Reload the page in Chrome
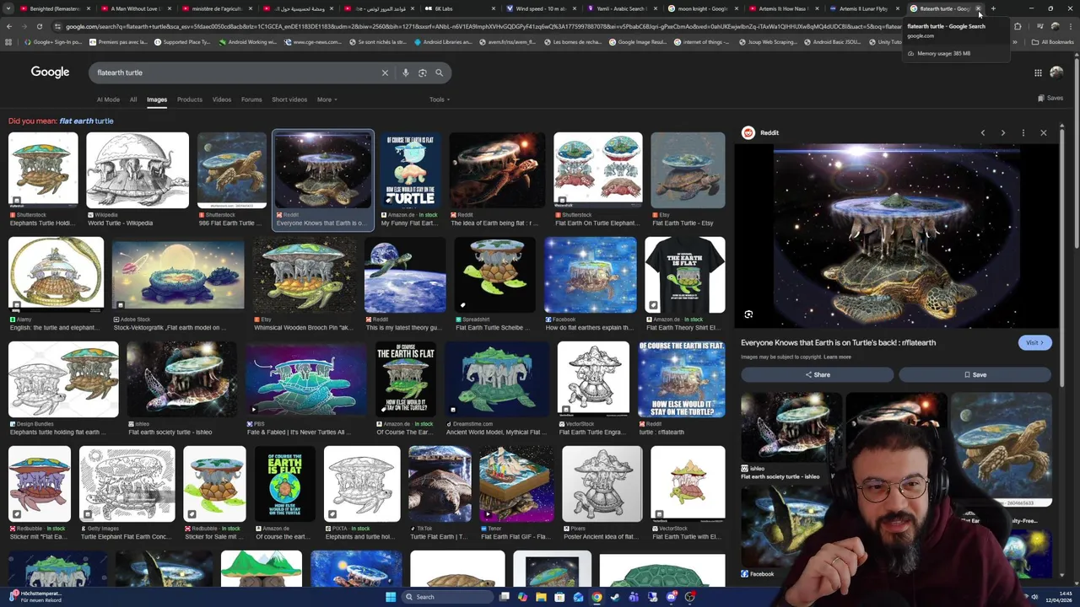The height and width of the screenshot is (607, 1080). (x=39, y=26)
